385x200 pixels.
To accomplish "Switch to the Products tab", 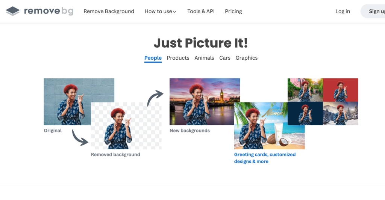I will (x=178, y=58).
